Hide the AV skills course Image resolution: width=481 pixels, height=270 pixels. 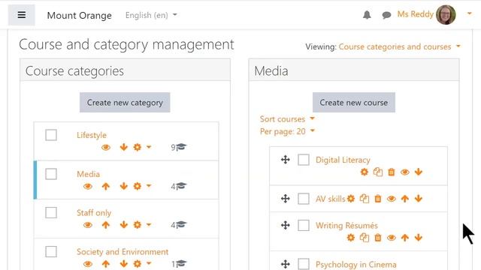coord(392,199)
